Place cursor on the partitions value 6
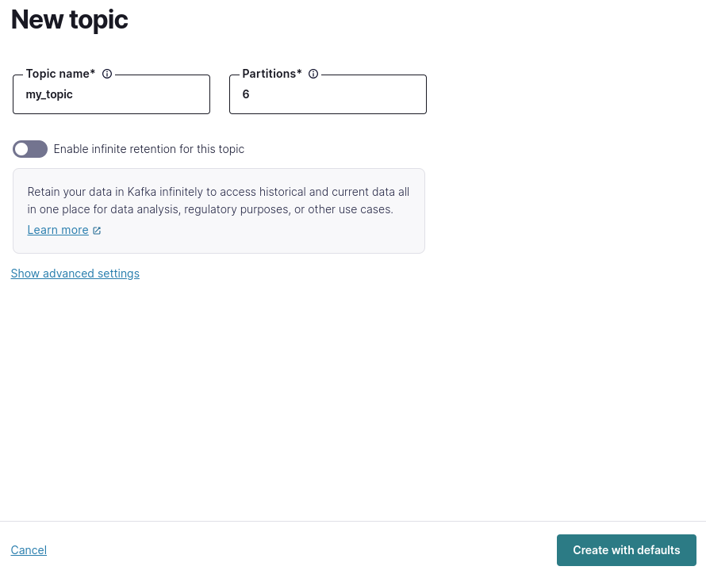 point(246,94)
